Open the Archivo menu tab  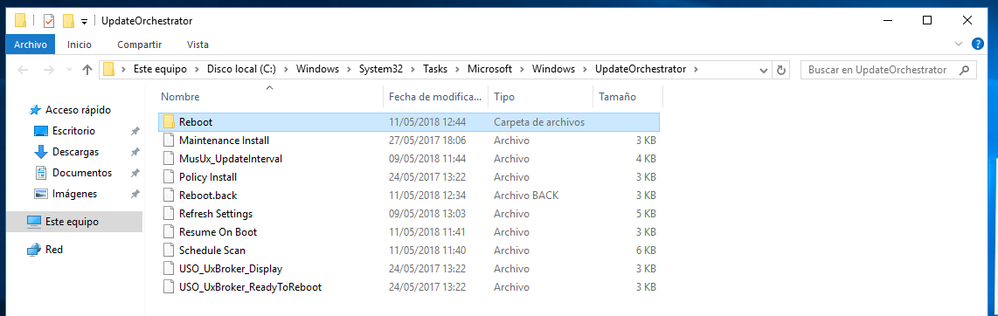tap(31, 45)
